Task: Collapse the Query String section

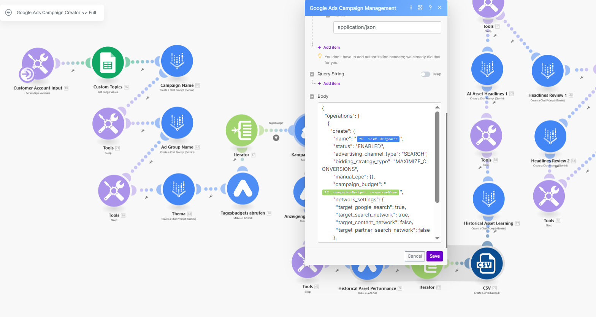Action: (x=312, y=74)
